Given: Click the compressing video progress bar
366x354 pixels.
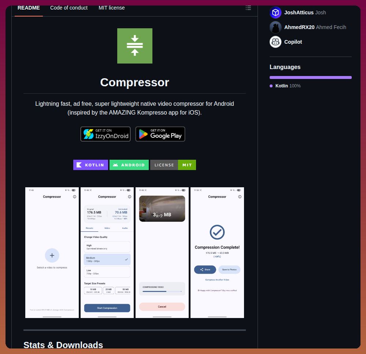Looking at the screenshot, I should click(162, 291).
